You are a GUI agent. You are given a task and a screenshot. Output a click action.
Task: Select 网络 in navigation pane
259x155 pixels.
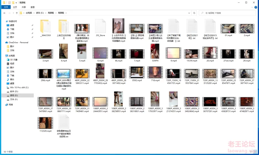[x=11, y=104]
